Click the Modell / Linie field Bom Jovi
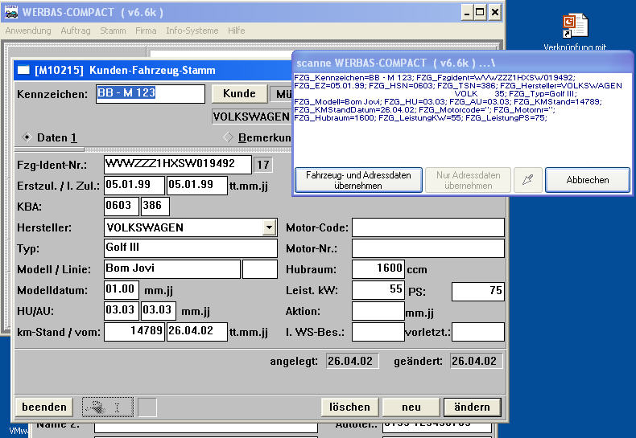Image resolution: width=636 pixels, height=438 pixels. pyautogui.click(x=172, y=269)
